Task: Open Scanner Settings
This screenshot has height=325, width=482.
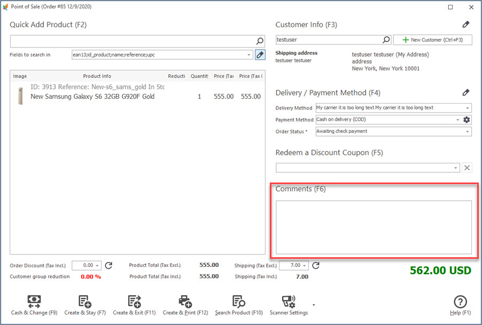Action: point(289,305)
